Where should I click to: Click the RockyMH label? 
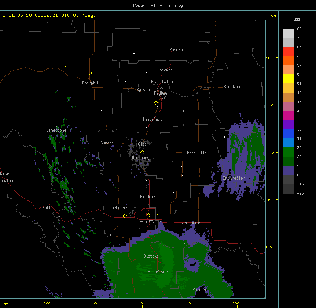[x=90, y=83]
